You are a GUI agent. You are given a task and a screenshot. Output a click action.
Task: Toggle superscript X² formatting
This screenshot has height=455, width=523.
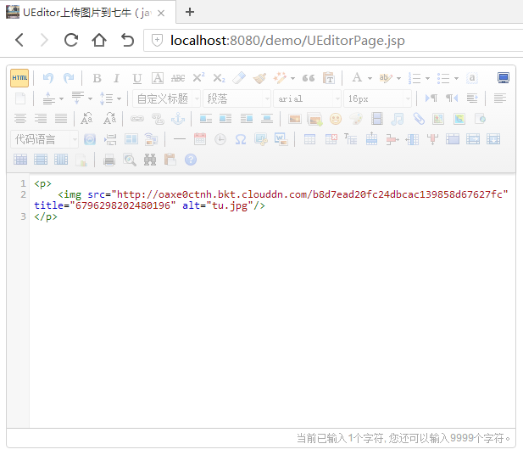199,78
